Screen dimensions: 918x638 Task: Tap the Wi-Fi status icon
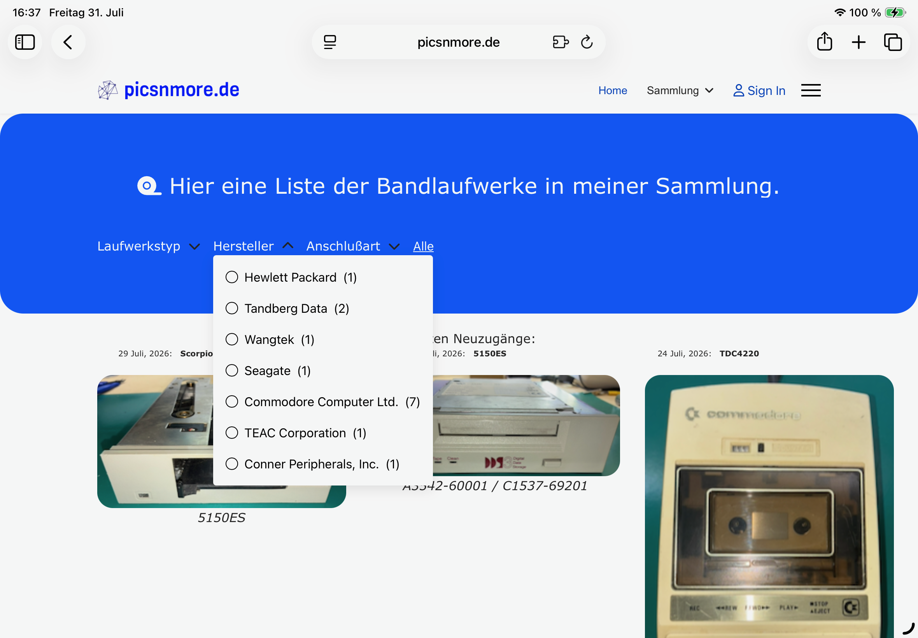tap(840, 12)
